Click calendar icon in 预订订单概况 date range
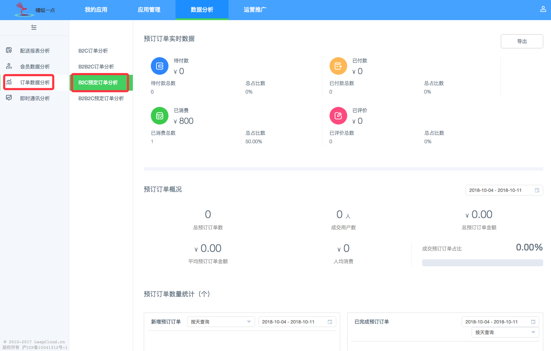 point(537,190)
